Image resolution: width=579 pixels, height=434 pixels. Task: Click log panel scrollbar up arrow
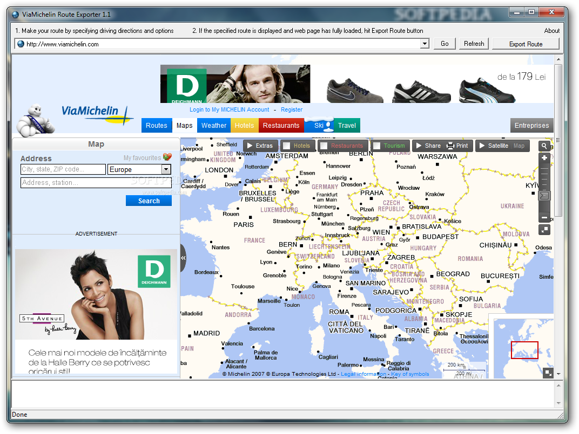click(x=558, y=385)
